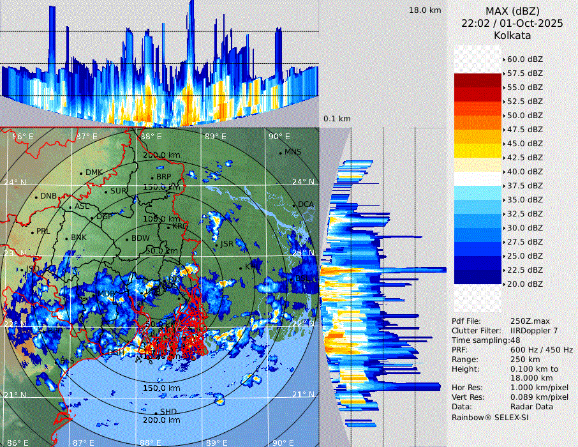The width and height of the screenshot is (578, 447).
Task: Click the MNS station marker on map
Action: [280, 153]
